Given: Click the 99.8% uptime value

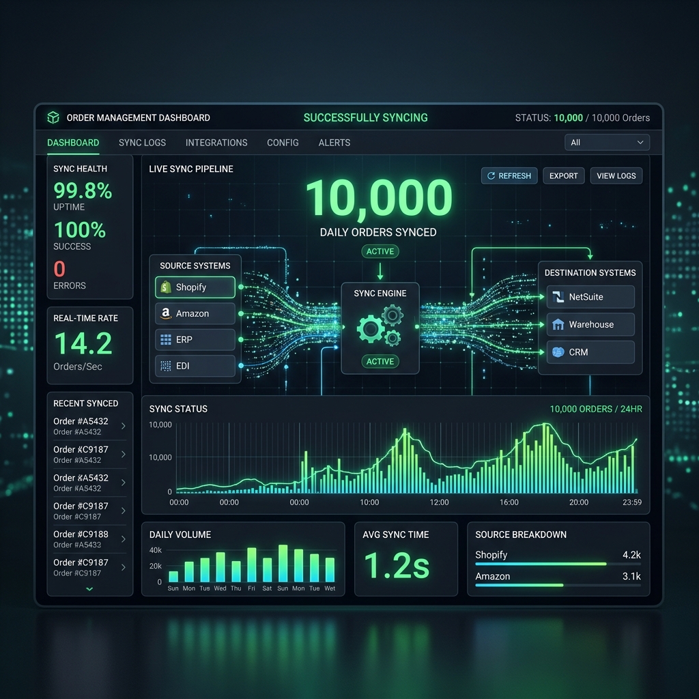Looking at the screenshot, I should (x=83, y=191).
